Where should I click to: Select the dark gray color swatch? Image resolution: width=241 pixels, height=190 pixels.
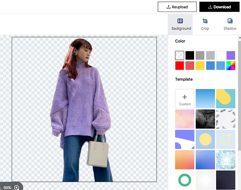click(x=200, y=55)
